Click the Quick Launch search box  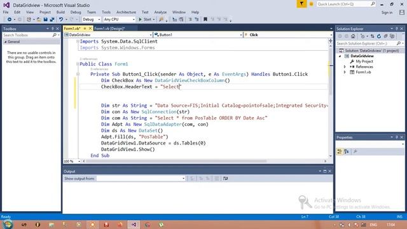coord(346,4)
